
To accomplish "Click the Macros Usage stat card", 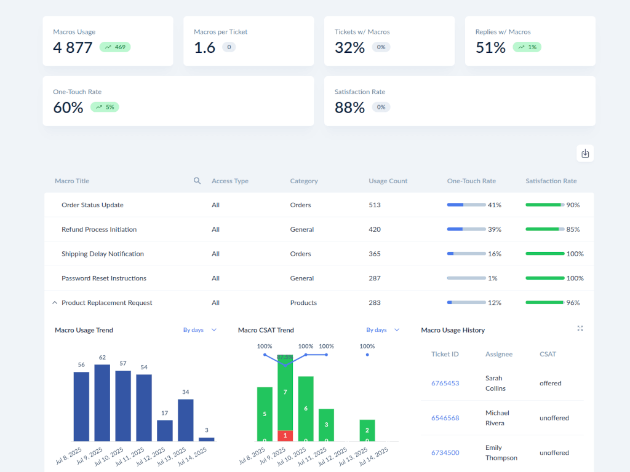I will [x=108, y=41].
